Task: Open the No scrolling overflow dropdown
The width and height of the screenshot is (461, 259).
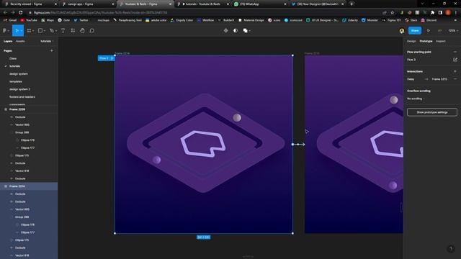Action: (416, 99)
